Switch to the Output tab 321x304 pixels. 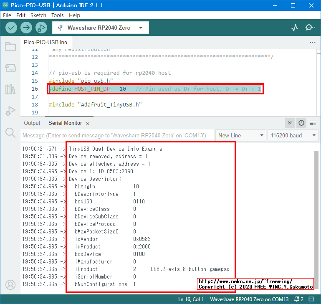coord(32,123)
